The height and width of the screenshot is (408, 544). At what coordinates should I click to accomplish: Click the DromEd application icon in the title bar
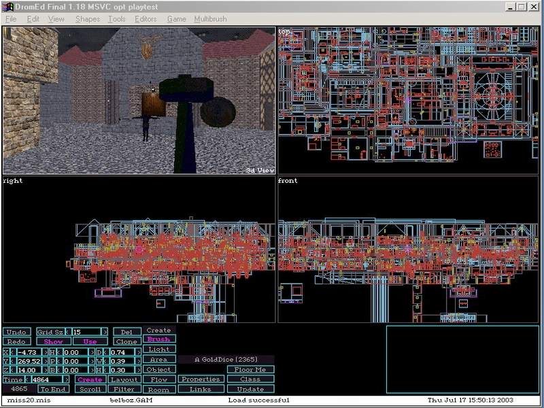[x=7, y=7]
